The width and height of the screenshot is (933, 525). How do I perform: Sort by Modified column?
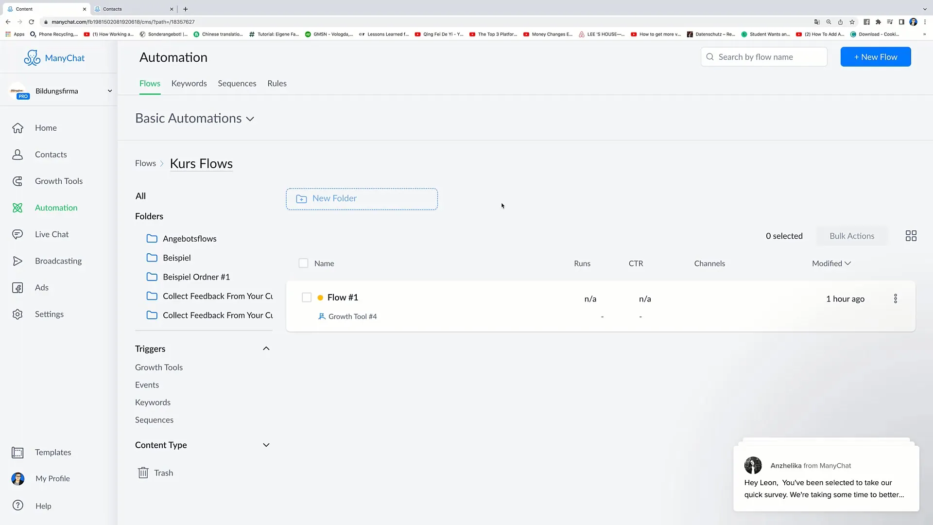click(831, 263)
